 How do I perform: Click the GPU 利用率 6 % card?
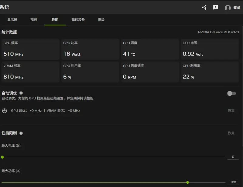click(x=90, y=72)
